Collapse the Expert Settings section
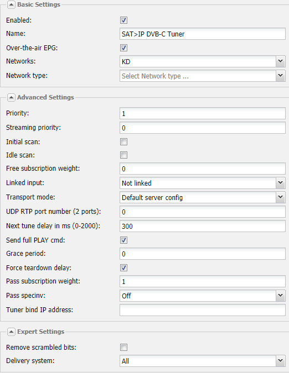The width and height of the screenshot is (289, 373). pos(11,332)
